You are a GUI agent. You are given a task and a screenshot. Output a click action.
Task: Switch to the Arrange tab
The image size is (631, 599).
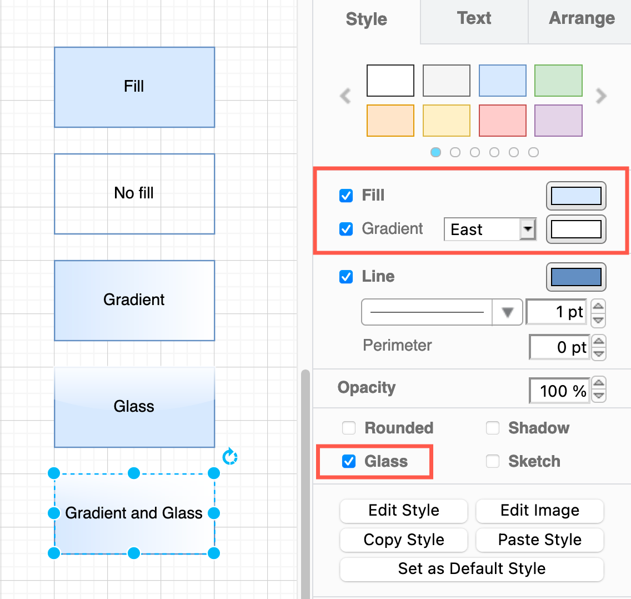[582, 18]
